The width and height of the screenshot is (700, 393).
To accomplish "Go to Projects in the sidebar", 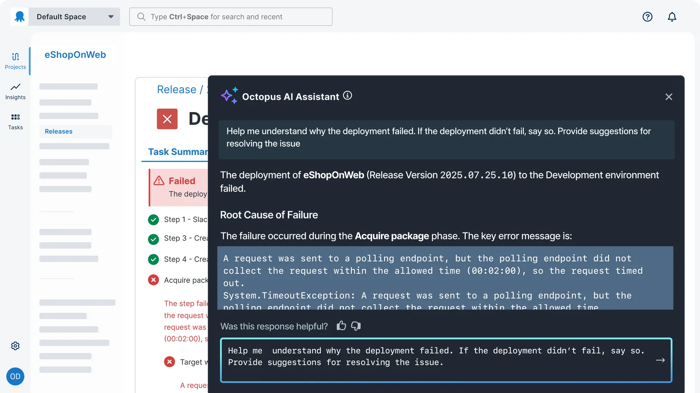I will tap(15, 61).
